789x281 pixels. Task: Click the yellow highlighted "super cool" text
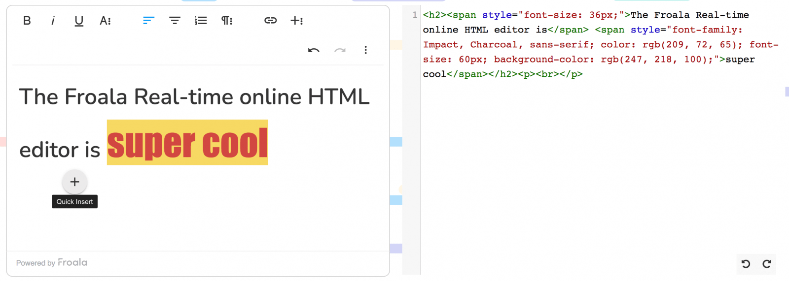click(x=187, y=143)
